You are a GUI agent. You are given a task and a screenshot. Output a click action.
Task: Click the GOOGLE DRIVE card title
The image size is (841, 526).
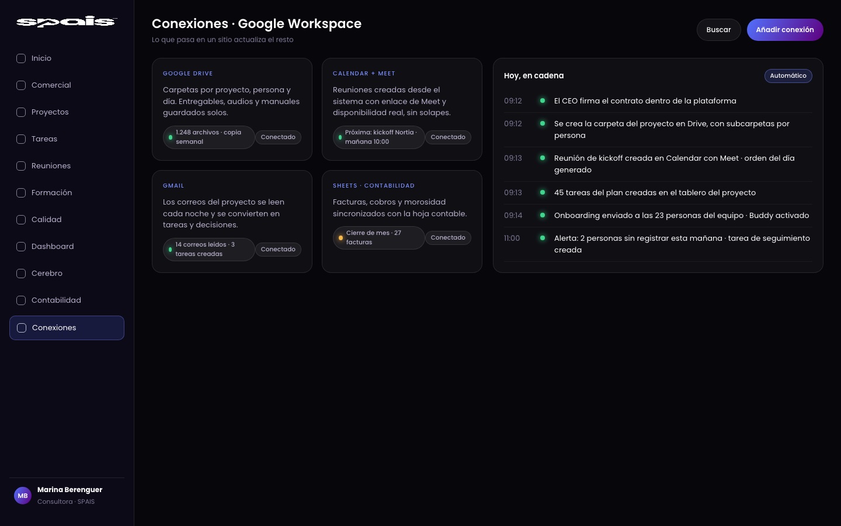pos(187,74)
